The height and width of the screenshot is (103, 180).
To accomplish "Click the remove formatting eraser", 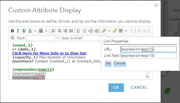I will coord(131,31).
